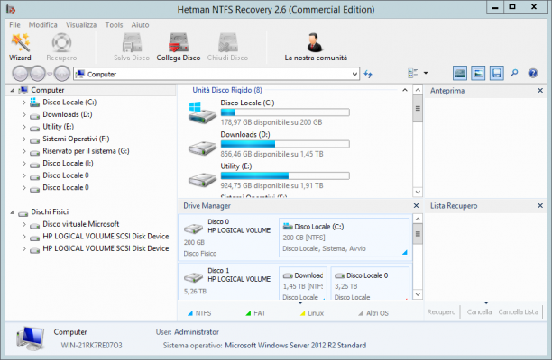
Task: Select the Utility (E:) drive icon in list
Action: [x=202, y=180]
